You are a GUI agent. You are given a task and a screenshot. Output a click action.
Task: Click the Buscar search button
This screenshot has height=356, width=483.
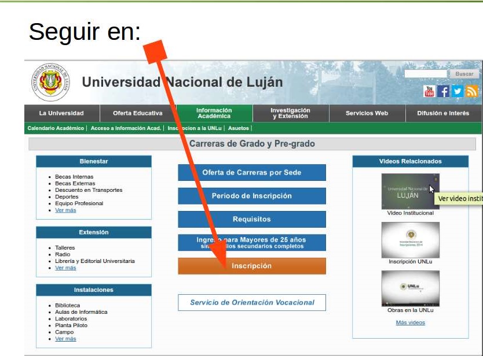464,74
